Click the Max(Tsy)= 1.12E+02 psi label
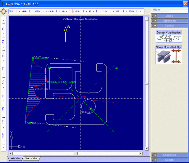This screenshot has width=189, height=163. click(x=61, y=82)
